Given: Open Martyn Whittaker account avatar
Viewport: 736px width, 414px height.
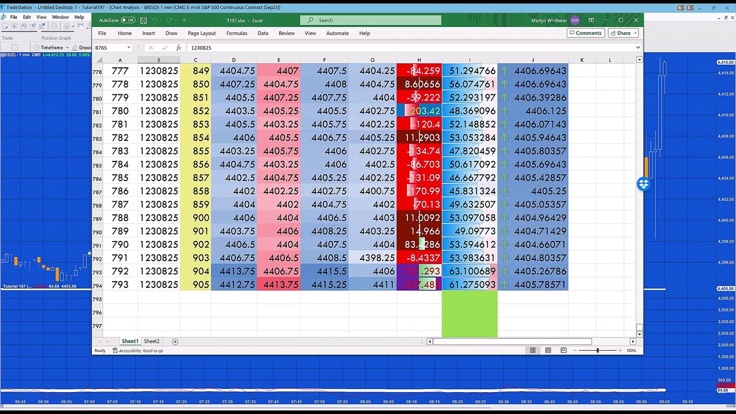Looking at the screenshot, I should (x=575, y=20).
